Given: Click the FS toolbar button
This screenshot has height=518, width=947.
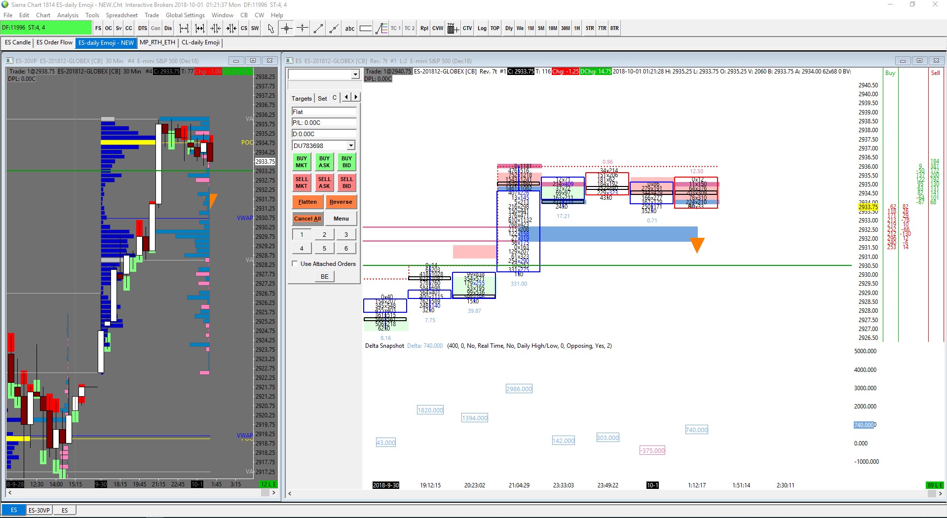Looking at the screenshot, I should pyautogui.click(x=98, y=28).
